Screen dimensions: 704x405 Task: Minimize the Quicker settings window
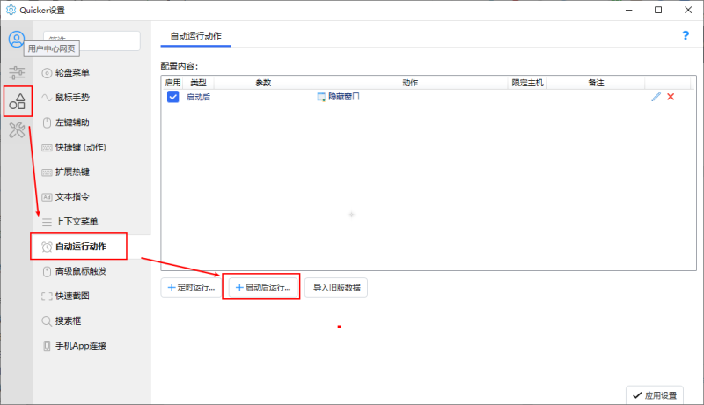tap(628, 10)
